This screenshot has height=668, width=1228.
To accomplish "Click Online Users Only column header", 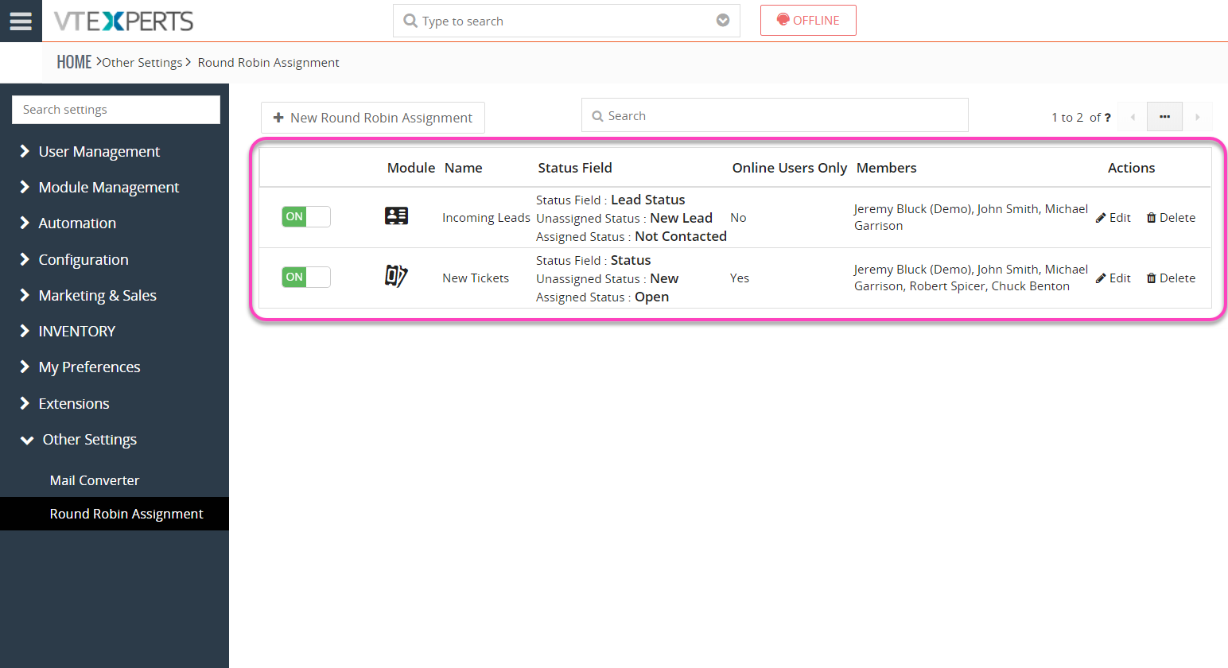I will pos(790,168).
